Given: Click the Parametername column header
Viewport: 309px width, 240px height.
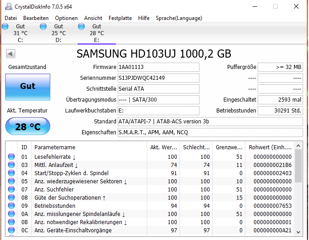Looking at the screenshot, I should pos(89,147).
